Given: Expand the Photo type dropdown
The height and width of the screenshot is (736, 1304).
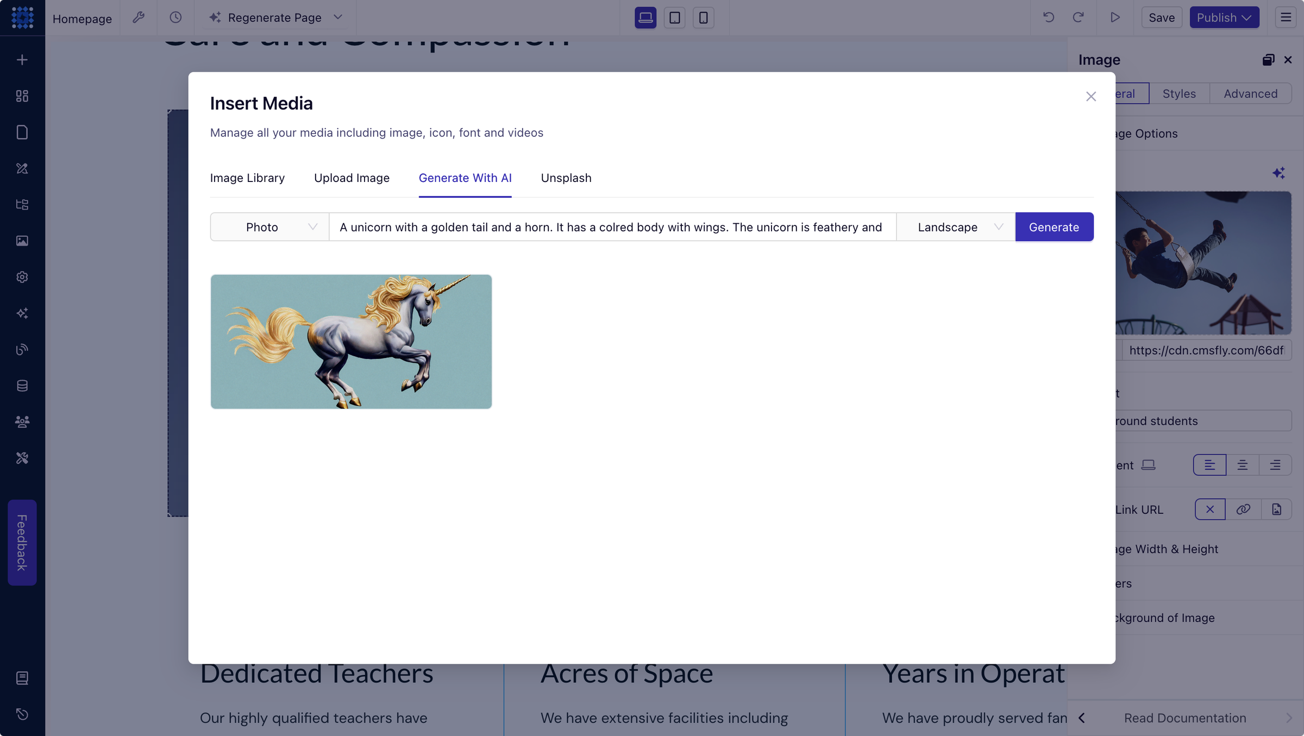Looking at the screenshot, I should (x=269, y=227).
